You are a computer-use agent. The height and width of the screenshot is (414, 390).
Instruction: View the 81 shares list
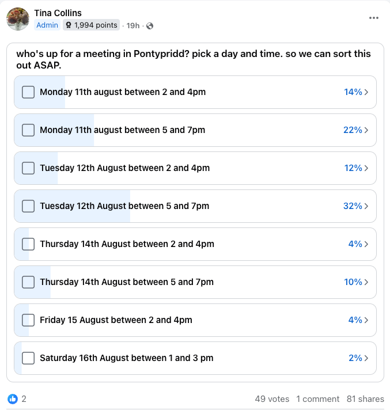point(365,398)
